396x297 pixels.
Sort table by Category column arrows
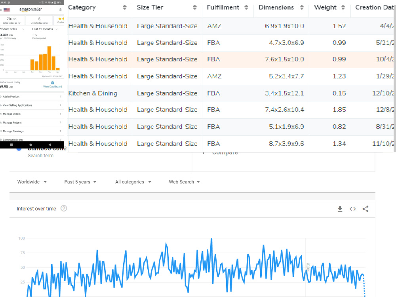124,7
